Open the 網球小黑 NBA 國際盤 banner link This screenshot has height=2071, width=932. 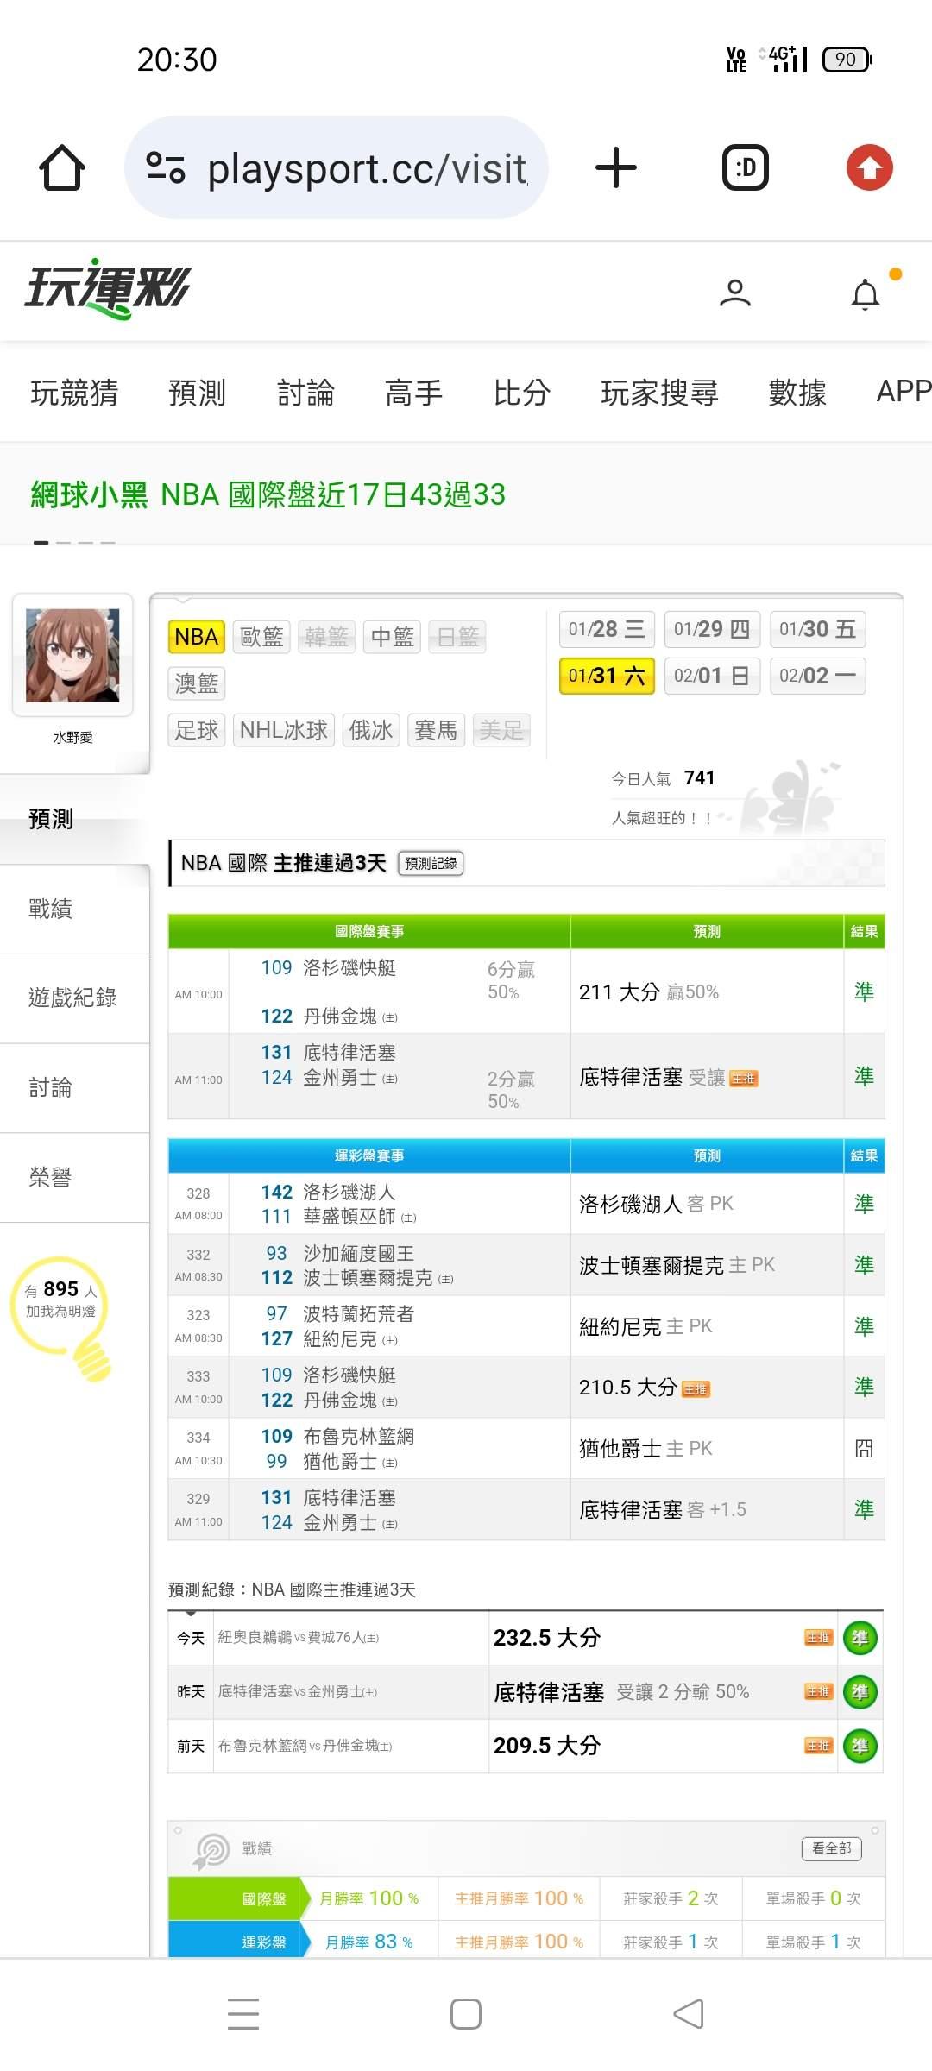pos(268,494)
